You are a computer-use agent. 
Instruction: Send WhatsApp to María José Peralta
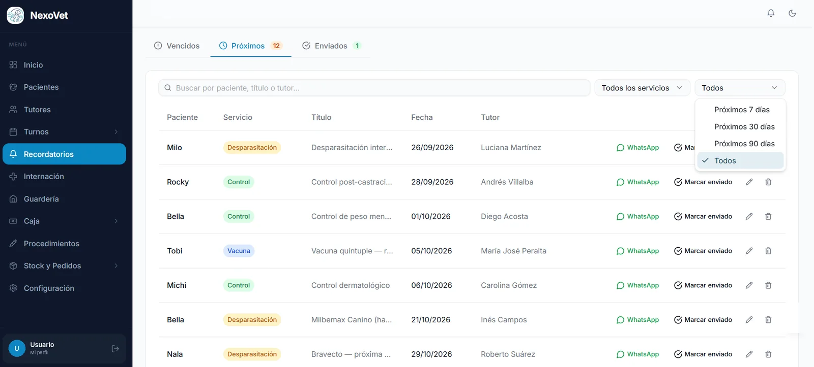coord(637,251)
